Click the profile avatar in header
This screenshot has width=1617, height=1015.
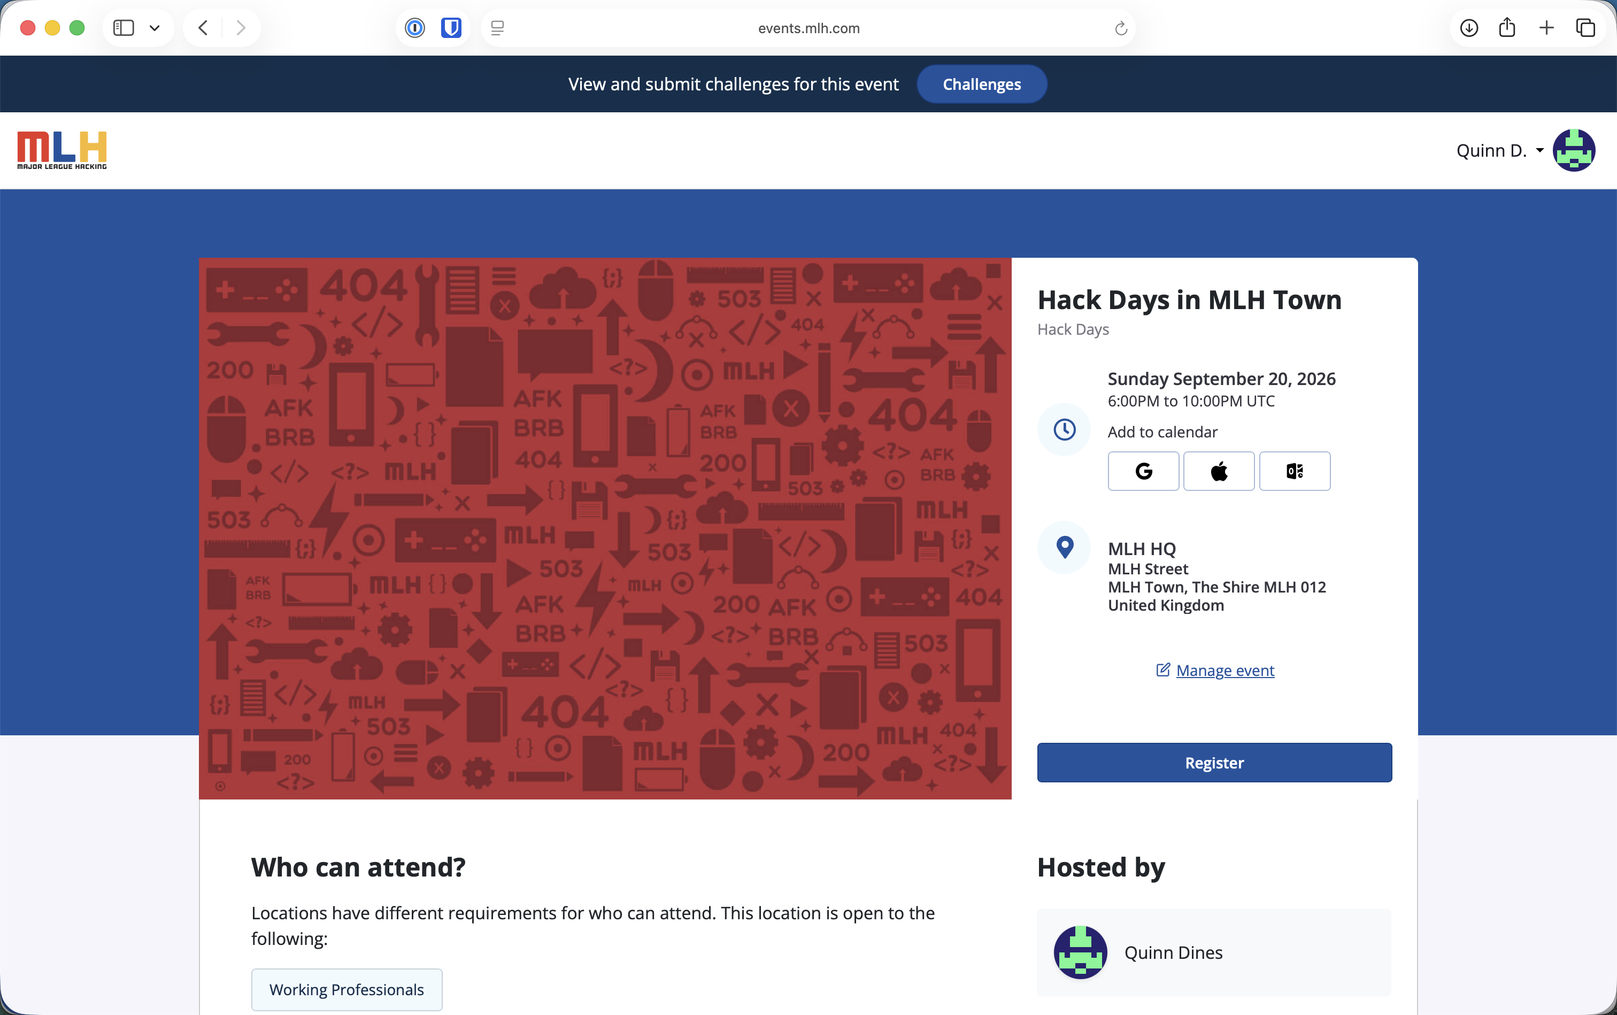[x=1573, y=150]
